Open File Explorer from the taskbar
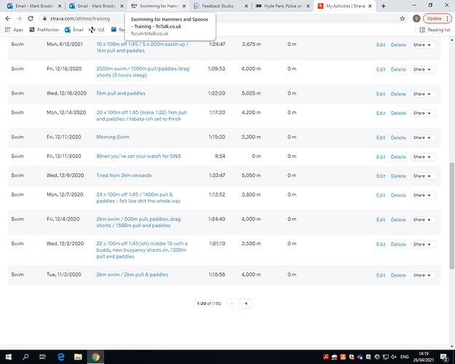The height and width of the screenshot is (364, 455). [x=78, y=357]
